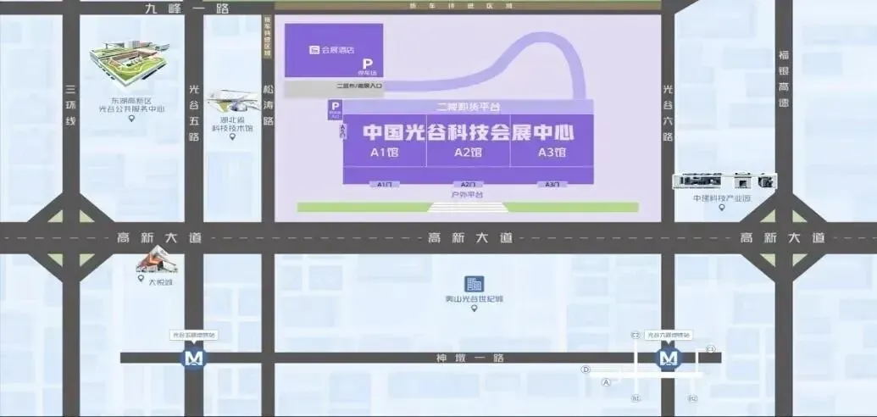Click 高新大道 label below the 户外平台
Image resolution: width=877 pixels, height=417 pixels.
[x=470, y=238]
